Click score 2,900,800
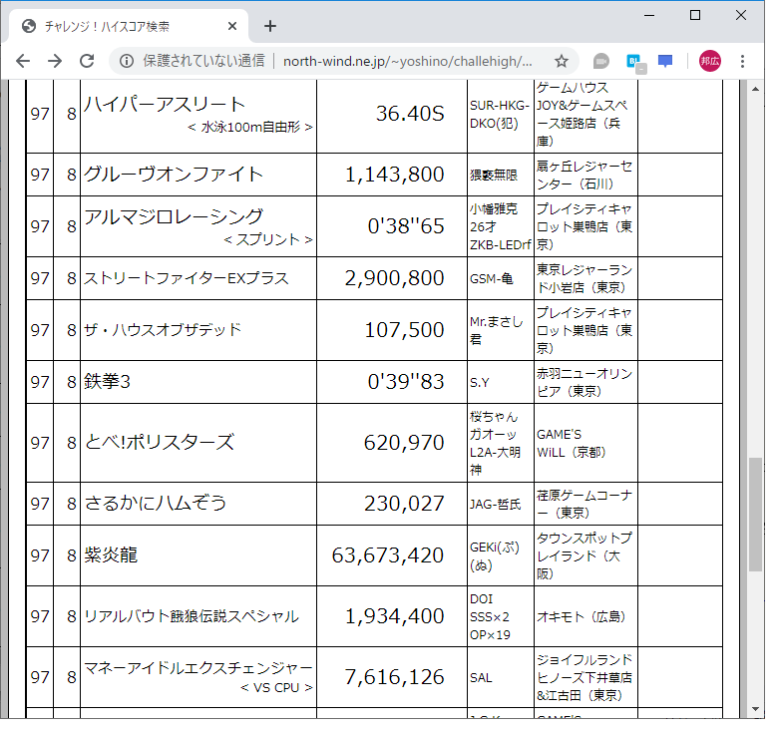Image resolution: width=778 pixels, height=734 pixels. tap(394, 278)
